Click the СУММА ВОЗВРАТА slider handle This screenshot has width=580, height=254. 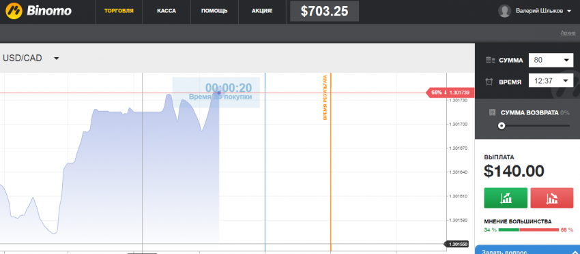(x=502, y=125)
